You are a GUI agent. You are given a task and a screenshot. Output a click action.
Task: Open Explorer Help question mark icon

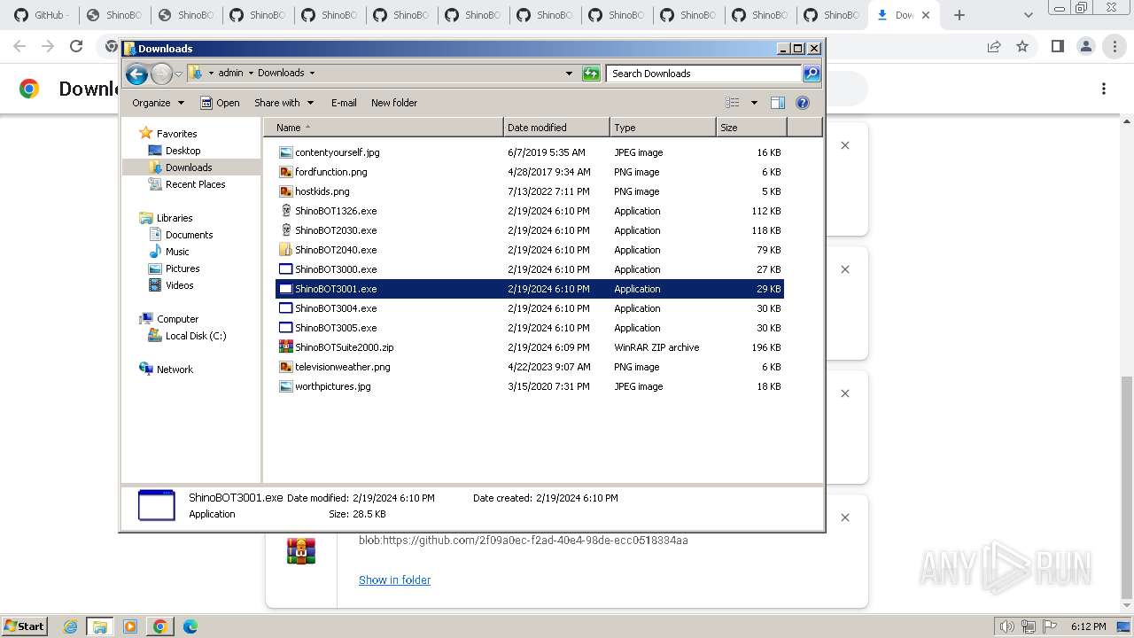(x=803, y=103)
